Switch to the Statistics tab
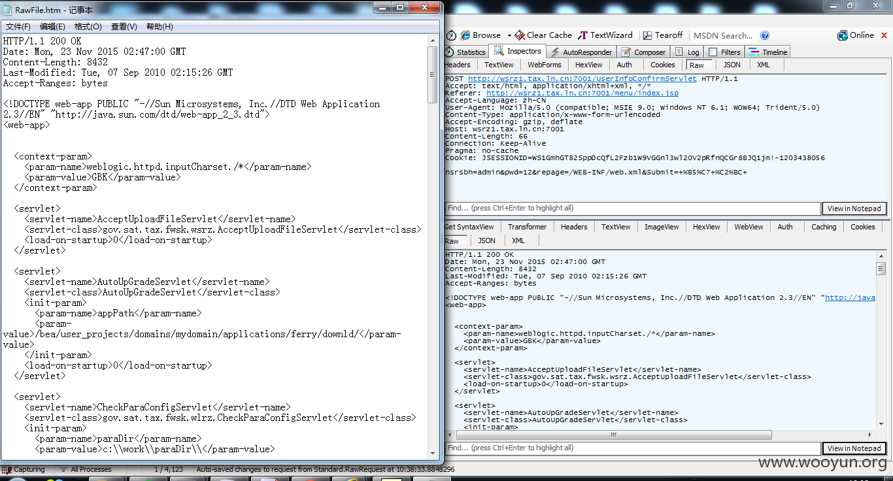 (465, 52)
